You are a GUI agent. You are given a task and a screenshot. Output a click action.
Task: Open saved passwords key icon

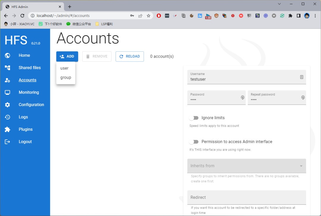[132, 15]
